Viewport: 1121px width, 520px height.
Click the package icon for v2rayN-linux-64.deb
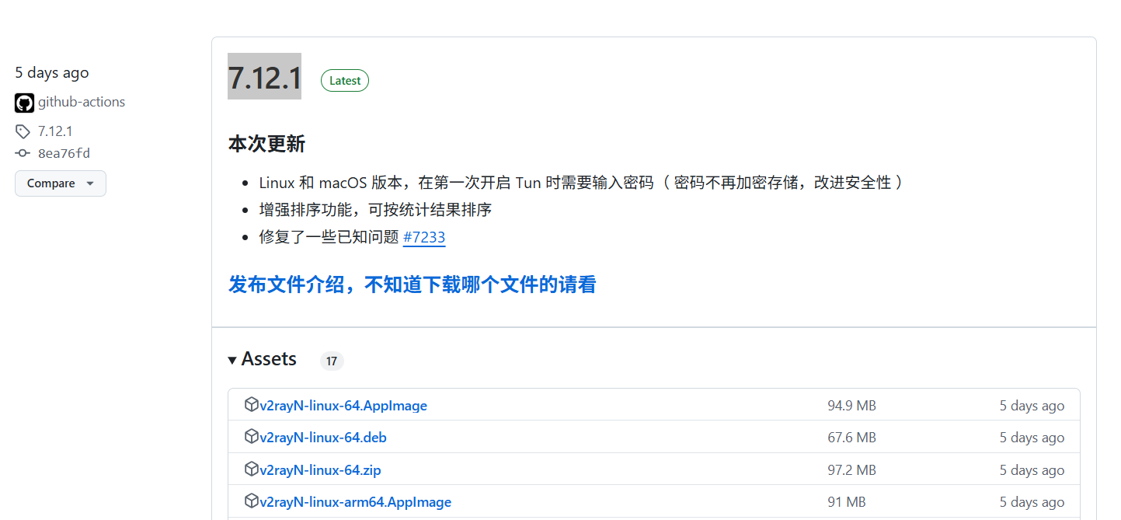point(252,437)
